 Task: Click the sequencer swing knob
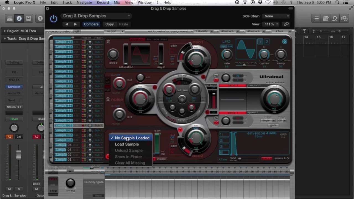click(x=70, y=183)
